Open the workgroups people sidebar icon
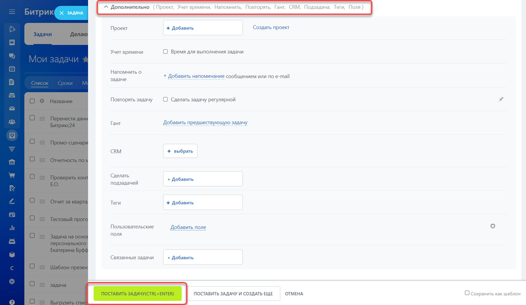 (12, 122)
